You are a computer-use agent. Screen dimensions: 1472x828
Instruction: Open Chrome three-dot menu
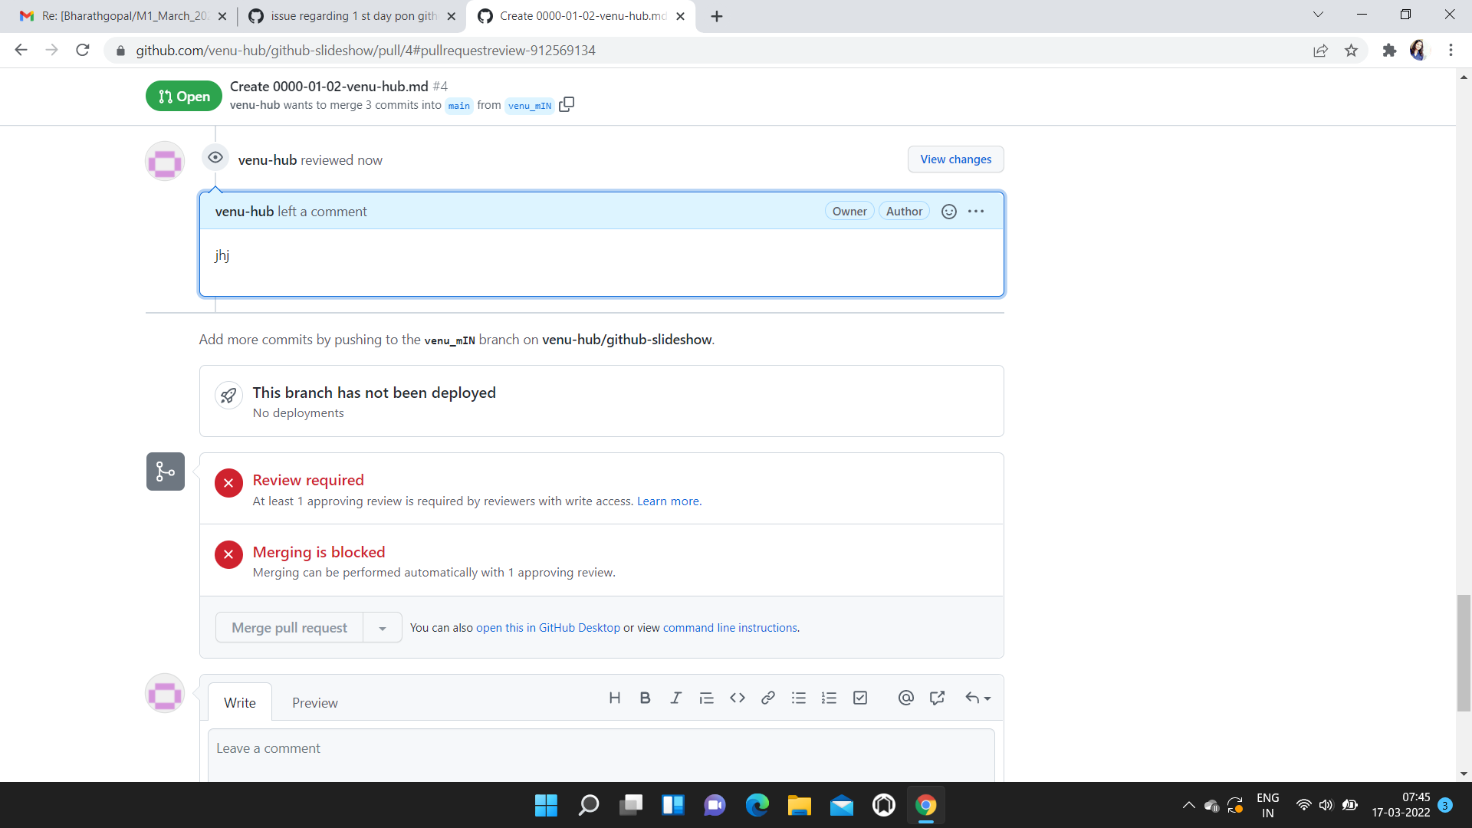coord(1451,51)
